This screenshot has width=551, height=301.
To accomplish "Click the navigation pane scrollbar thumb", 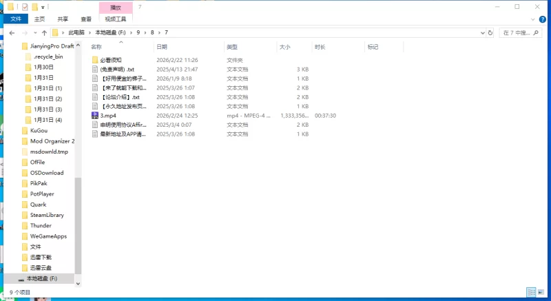I will [78, 225].
